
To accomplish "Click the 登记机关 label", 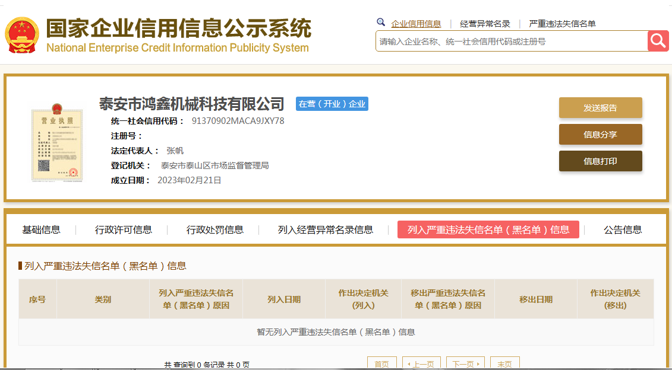I will click(x=131, y=165).
